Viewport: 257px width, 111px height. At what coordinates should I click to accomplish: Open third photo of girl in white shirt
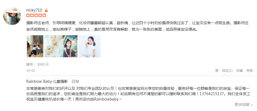(x=90, y=46)
